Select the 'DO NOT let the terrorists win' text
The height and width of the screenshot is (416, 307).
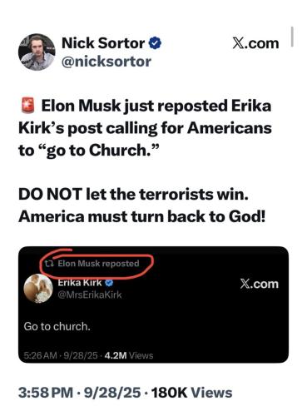coord(133,194)
